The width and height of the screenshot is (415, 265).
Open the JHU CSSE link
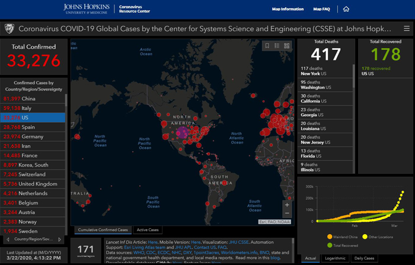[x=239, y=242]
